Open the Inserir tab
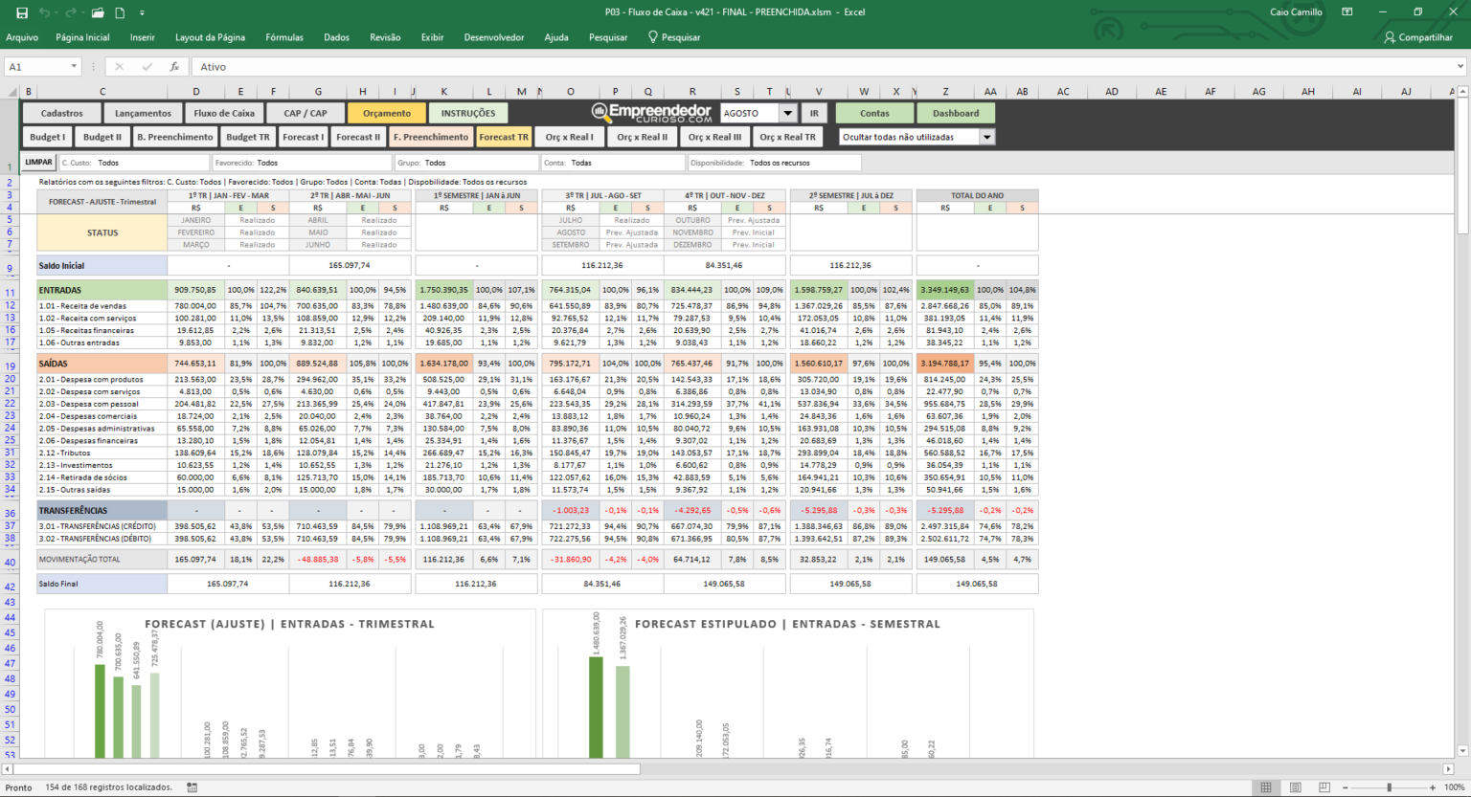This screenshot has width=1471, height=797. 143,37
